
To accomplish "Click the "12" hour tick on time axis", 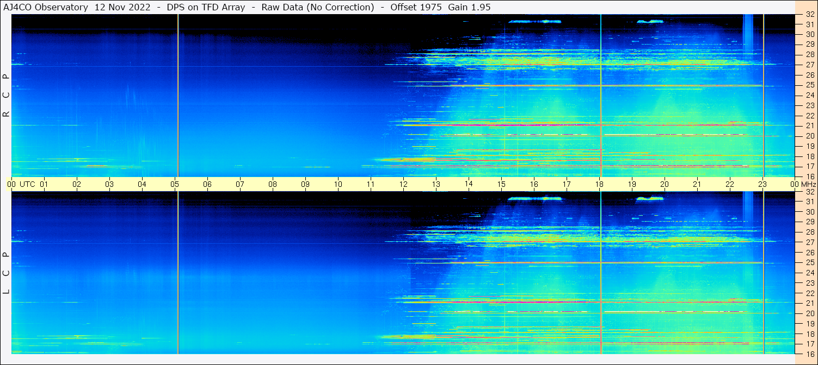I will (x=403, y=184).
